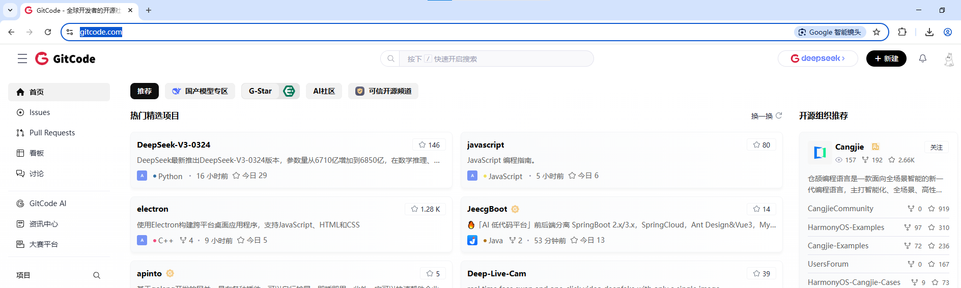Click the electron fork count icon
The image size is (961, 288).
tap(183, 240)
